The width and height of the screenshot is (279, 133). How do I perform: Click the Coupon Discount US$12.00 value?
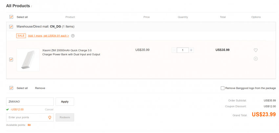coord(270,106)
